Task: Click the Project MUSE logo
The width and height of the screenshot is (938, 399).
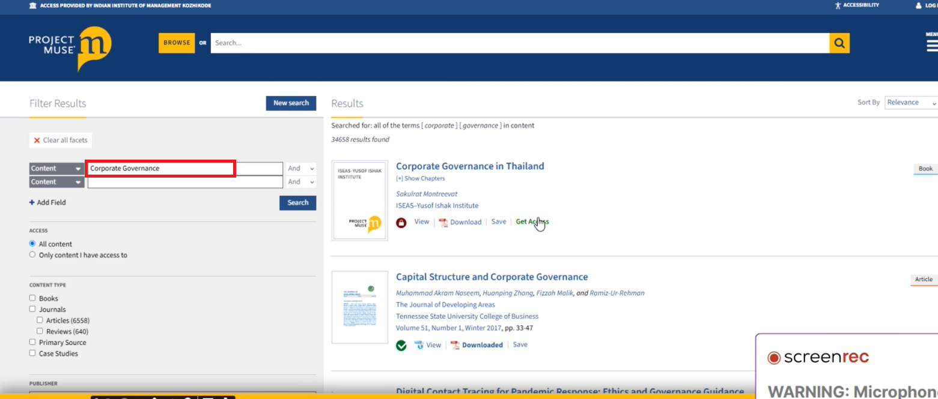Action: [70, 48]
